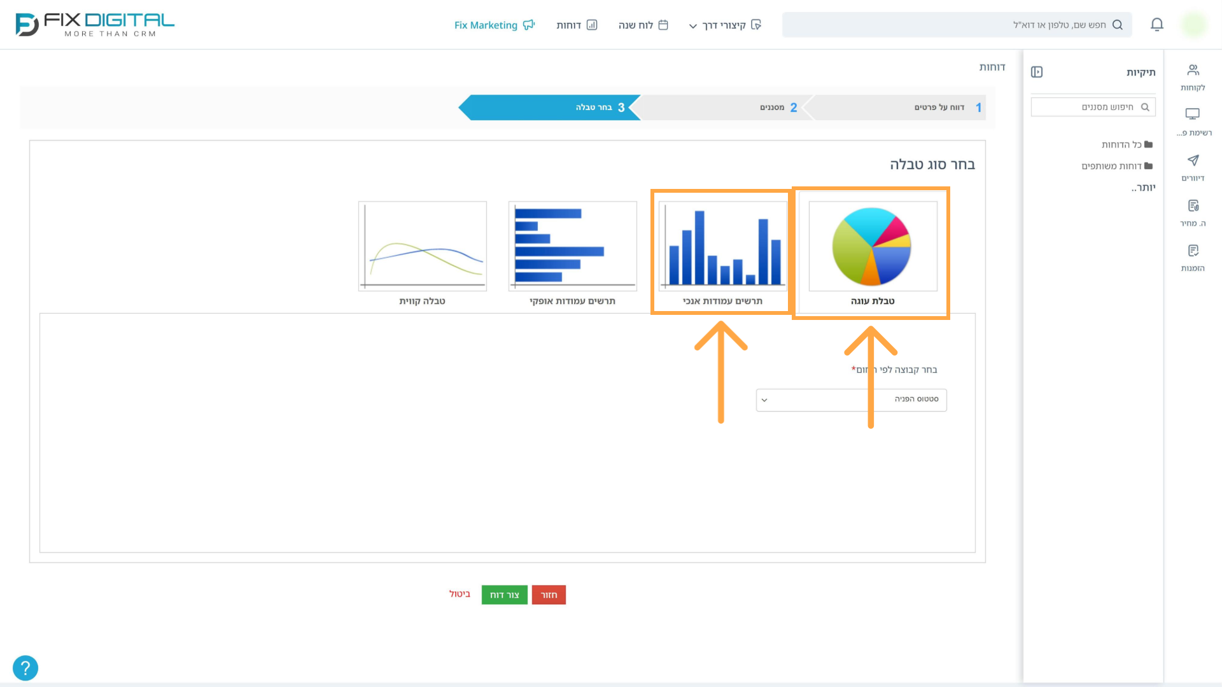Go to step 1 דווח על פרטים
Viewport: 1222px width, 687px height.
(901, 108)
